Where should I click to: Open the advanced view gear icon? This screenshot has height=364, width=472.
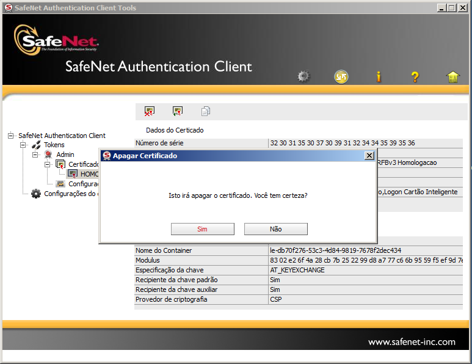point(303,76)
